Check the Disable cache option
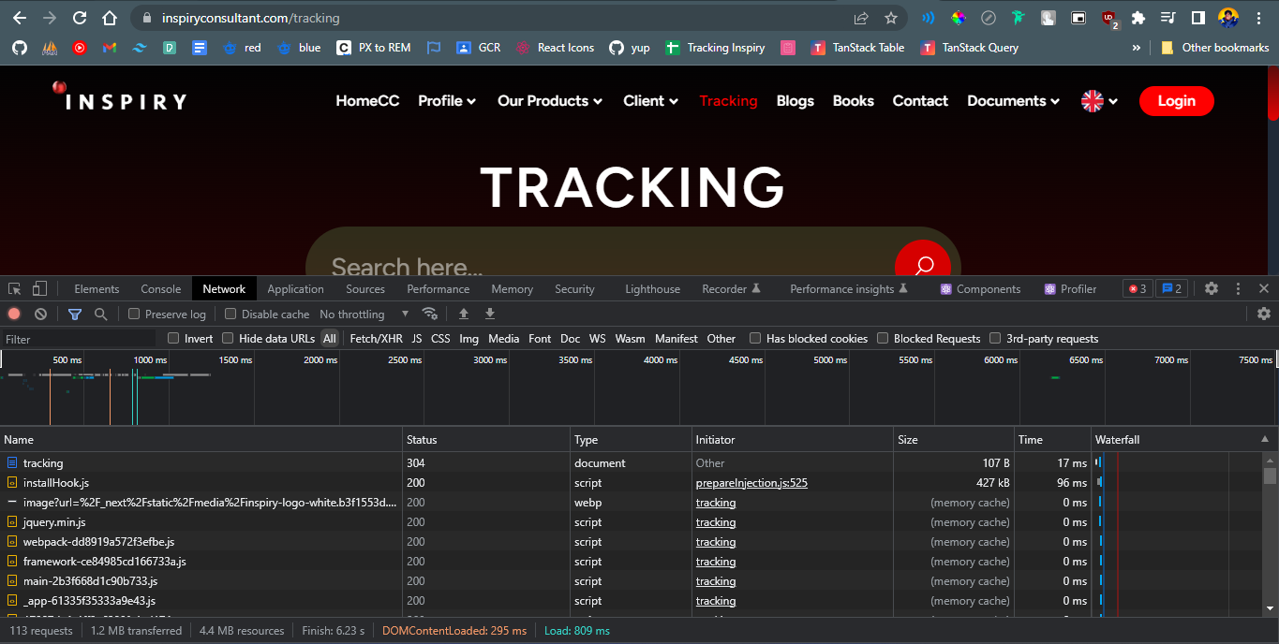 coord(231,315)
